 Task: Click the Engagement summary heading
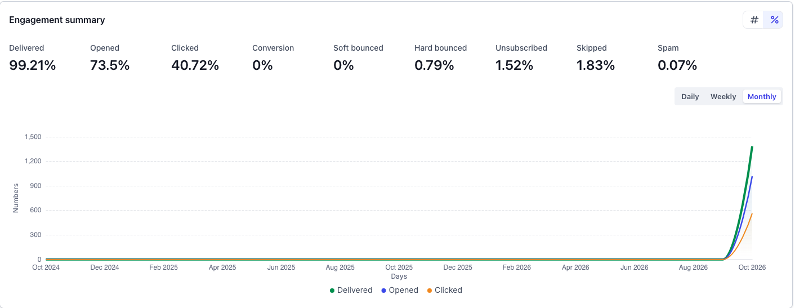pyautogui.click(x=57, y=20)
